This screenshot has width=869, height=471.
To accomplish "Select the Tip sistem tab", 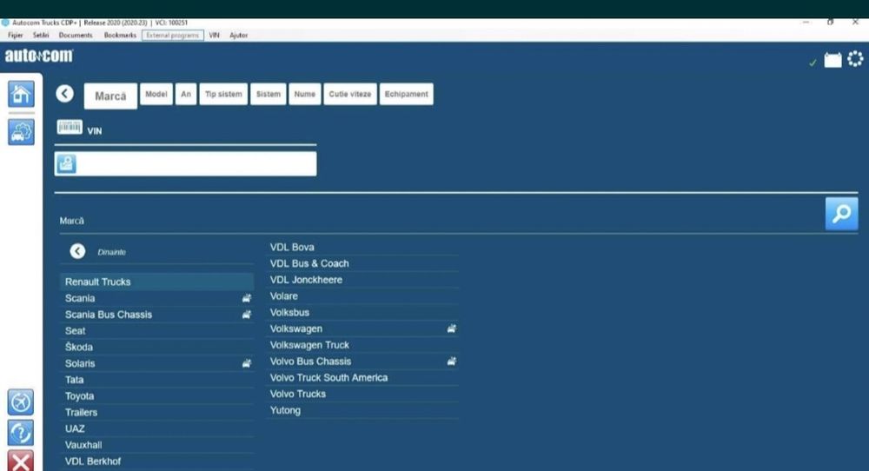I will click(223, 94).
